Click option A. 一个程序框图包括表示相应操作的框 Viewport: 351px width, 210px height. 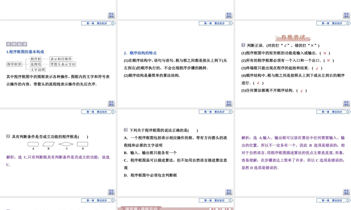tap(175, 141)
